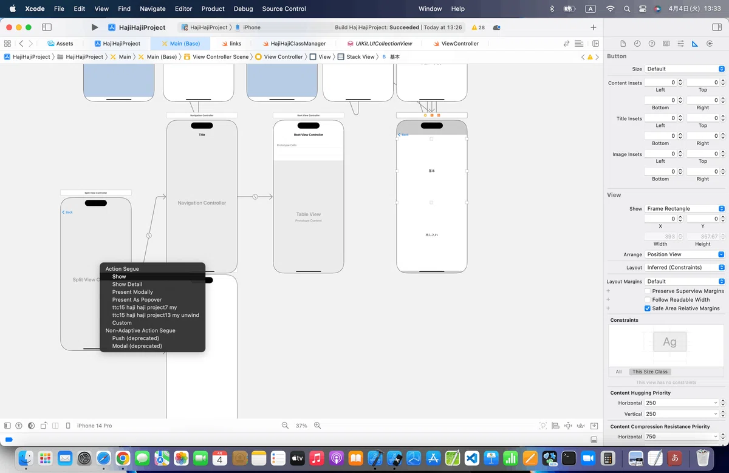
Task: Switch to the ViewController tab
Action: pyautogui.click(x=456, y=44)
